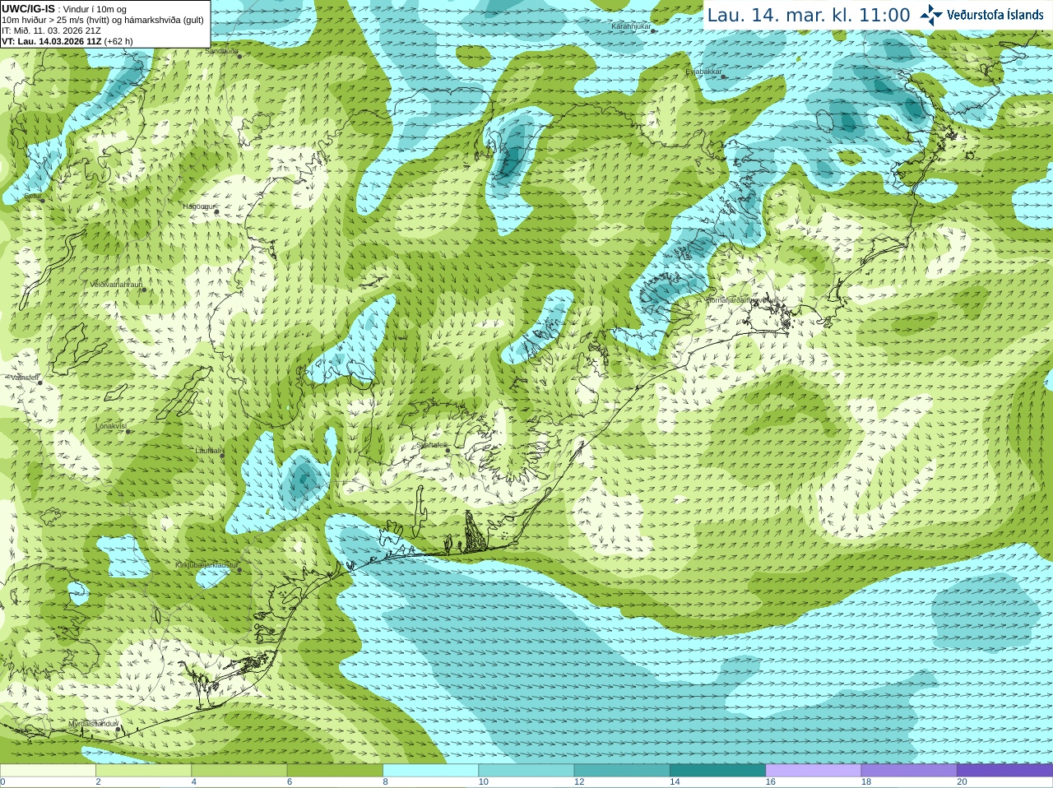Viewport: 1053px width, 788px height.
Task: Click the Hágöngur station label
Action: click(198, 206)
